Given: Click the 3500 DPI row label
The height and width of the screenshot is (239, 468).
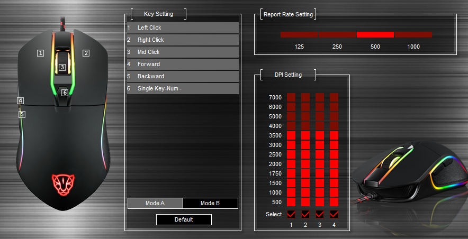Looking at the screenshot, I should click(x=275, y=135).
